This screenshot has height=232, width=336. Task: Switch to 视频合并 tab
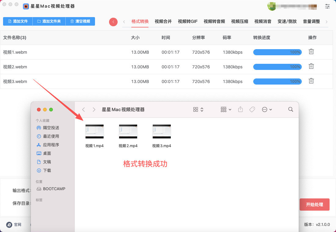coord(163,21)
